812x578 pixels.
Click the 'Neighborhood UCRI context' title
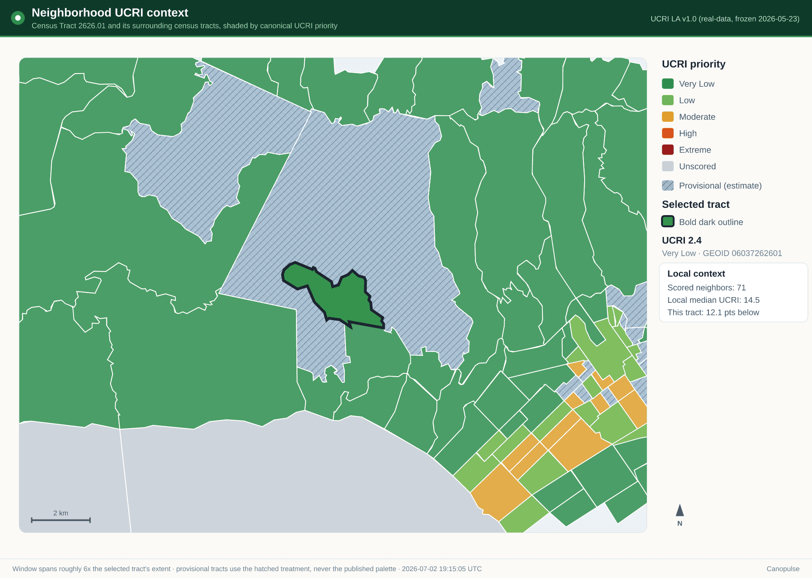(110, 13)
